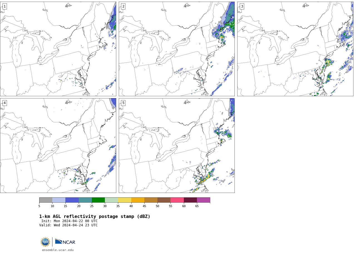Screen dimensions: 356x253
Task: Click the panel number 1 label
Action: pyautogui.click(x=4, y=6)
